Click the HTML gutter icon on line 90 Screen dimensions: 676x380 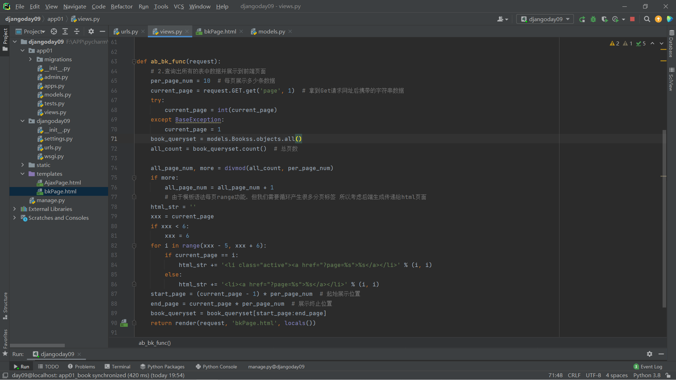[x=124, y=323]
